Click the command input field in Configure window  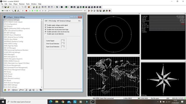coord(62,90)
